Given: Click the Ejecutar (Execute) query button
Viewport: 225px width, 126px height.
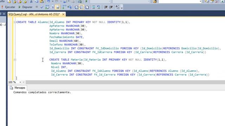Looking at the screenshot, I should click(8, 7).
